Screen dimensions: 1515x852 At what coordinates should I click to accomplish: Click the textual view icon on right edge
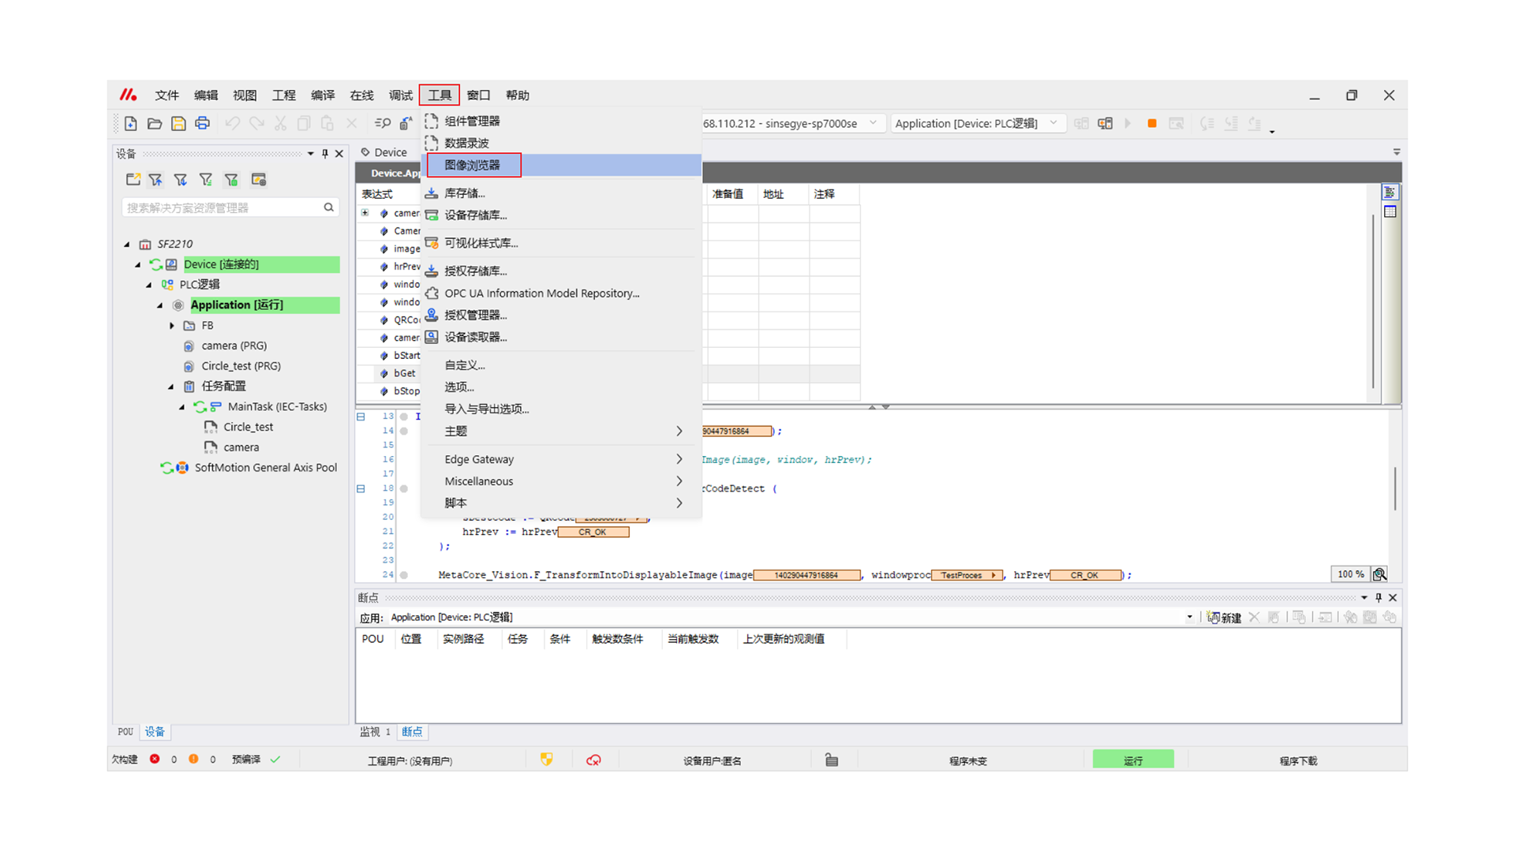(1390, 192)
